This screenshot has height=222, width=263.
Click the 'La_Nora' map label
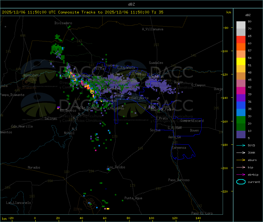pos(116,74)
